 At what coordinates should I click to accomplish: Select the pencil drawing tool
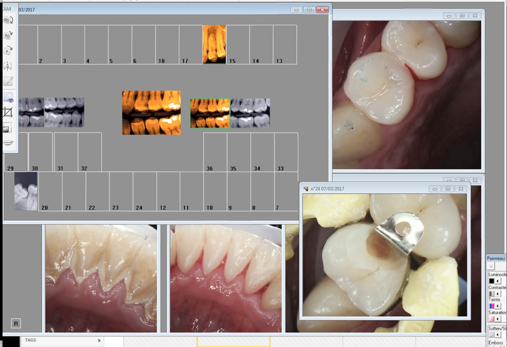pos(8,81)
